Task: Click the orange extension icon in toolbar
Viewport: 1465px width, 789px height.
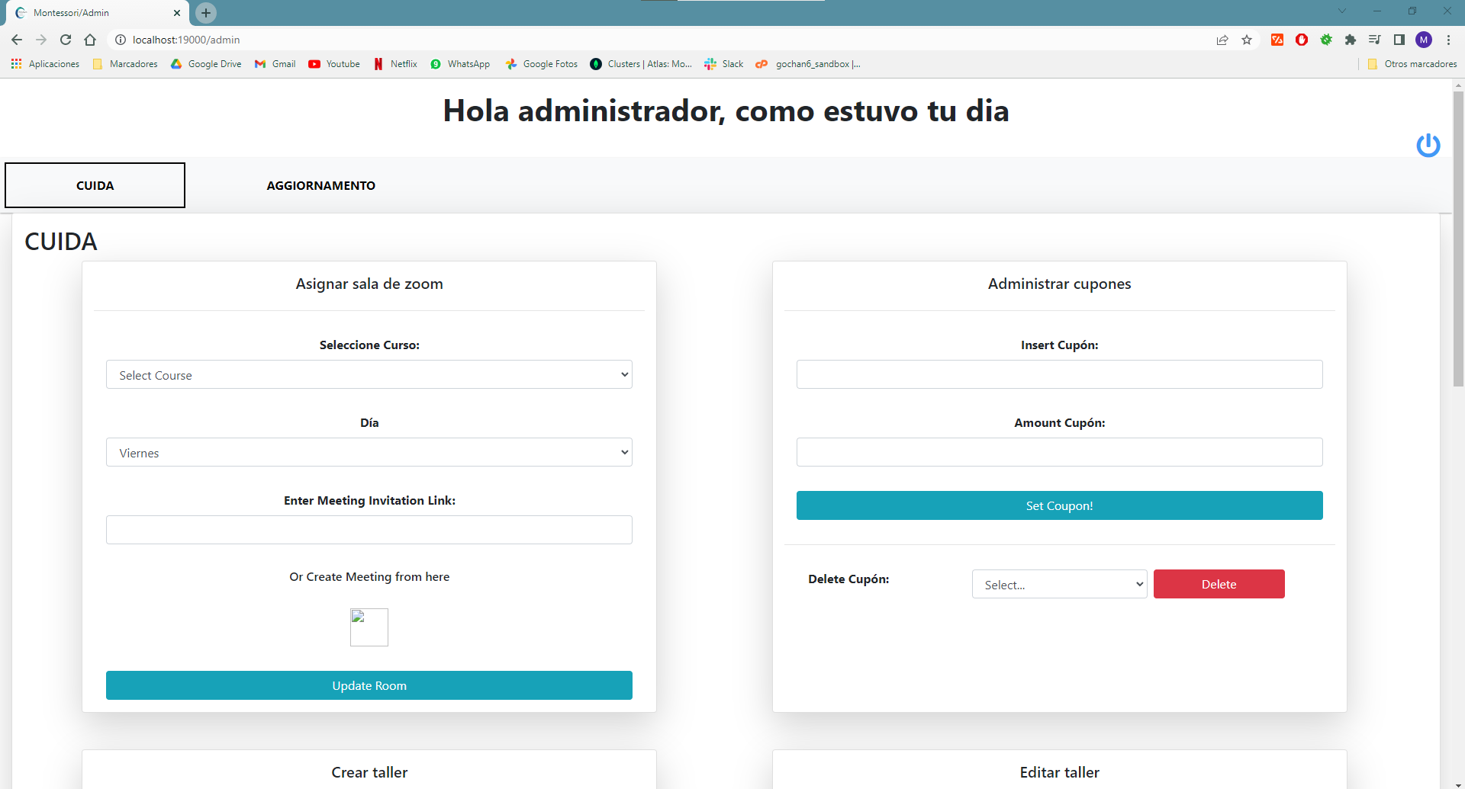Action: (1277, 40)
